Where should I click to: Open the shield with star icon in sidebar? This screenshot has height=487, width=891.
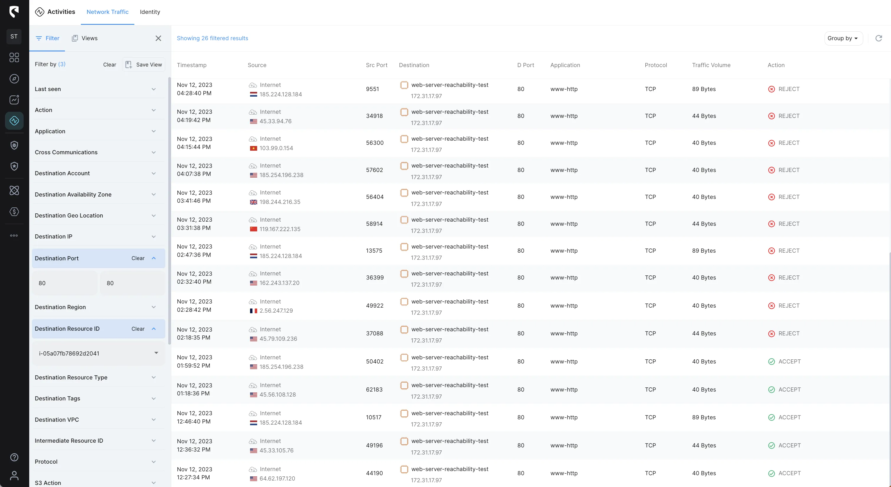pos(14,166)
